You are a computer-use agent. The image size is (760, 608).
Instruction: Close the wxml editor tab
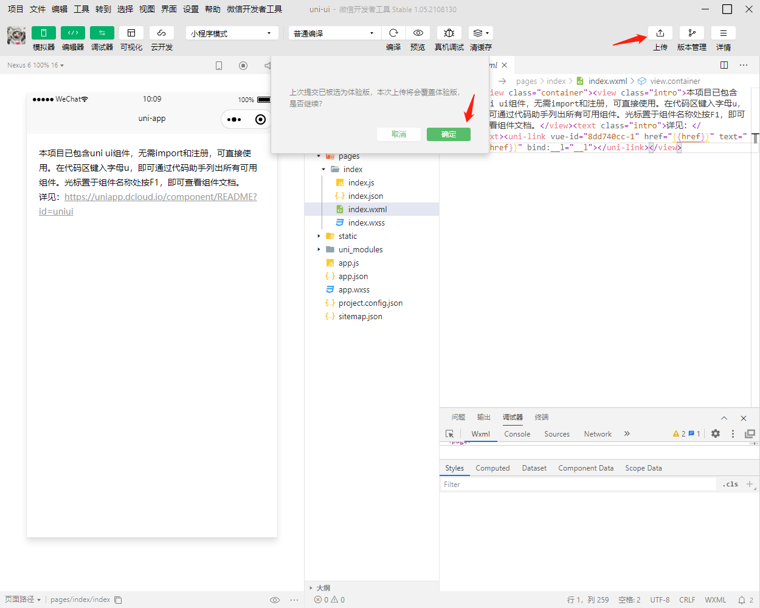click(504, 65)
